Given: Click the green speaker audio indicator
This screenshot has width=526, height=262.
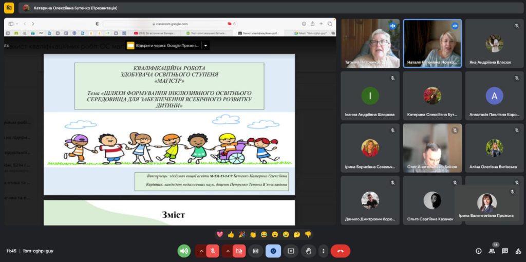Looking at the screenshot, I should click(184, 251).
